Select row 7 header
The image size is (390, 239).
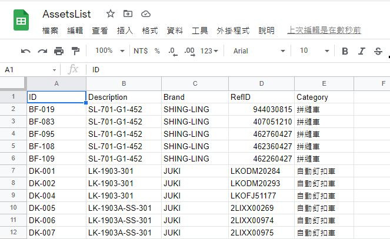tap(13, 171)
